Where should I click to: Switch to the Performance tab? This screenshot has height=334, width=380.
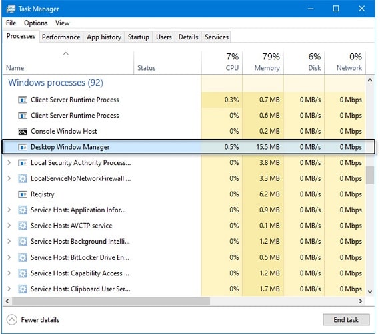pos(61,37)
